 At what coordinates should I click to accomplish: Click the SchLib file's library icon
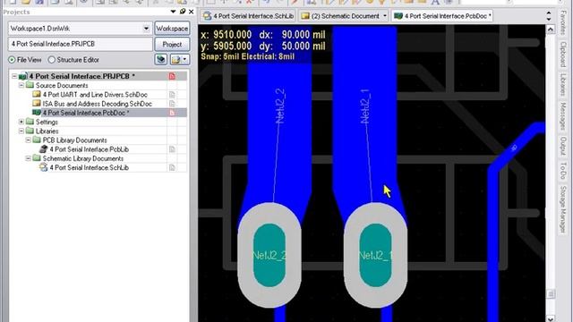(44, 167)
